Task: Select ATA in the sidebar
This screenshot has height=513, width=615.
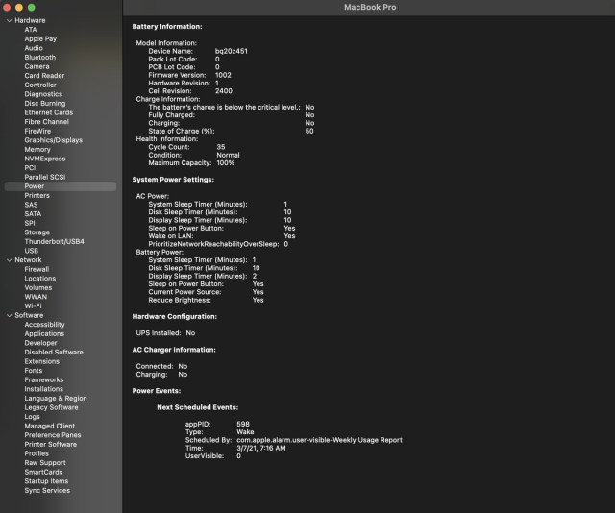Action: click(x=31, y=30)
